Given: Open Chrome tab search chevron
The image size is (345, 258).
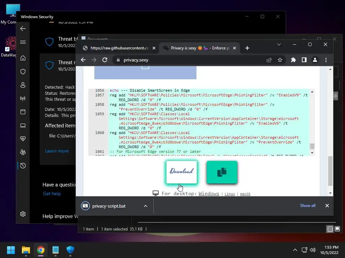Looking at the screenshot, I should [279, 45].
